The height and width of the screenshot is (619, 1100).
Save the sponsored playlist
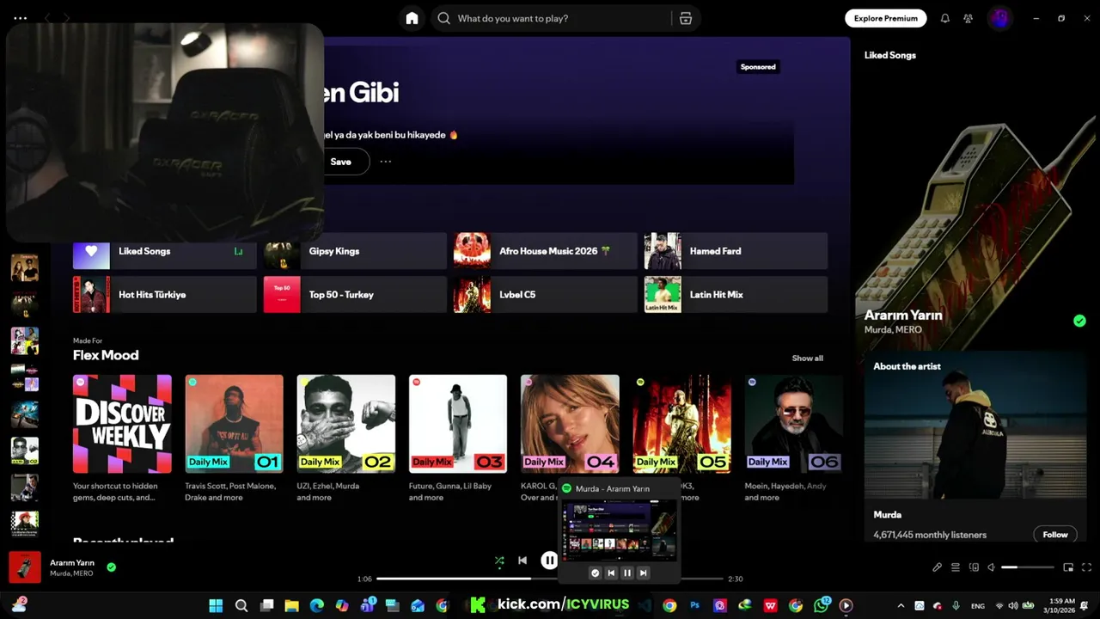341,162
